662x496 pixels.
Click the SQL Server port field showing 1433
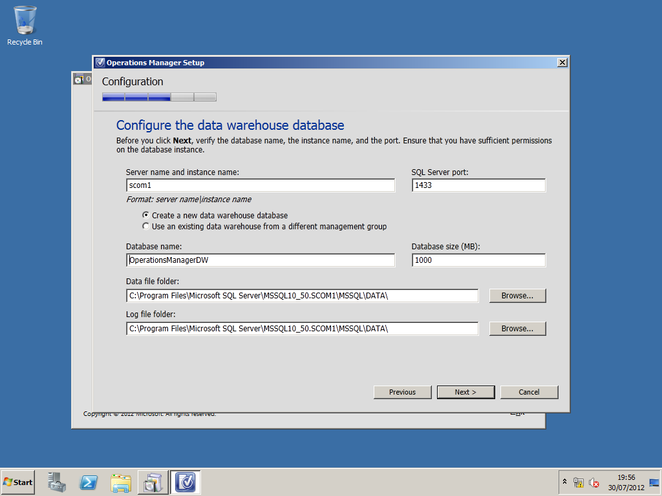[x=478, y=185]
